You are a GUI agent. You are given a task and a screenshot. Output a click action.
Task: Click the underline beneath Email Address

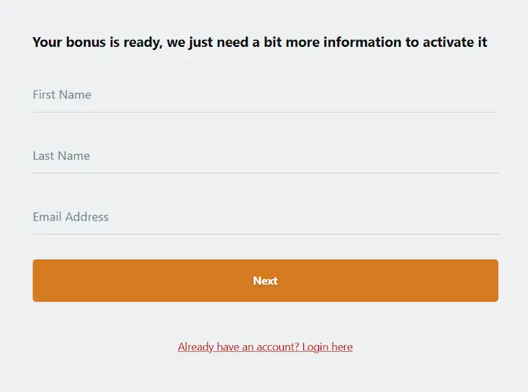tap(266, 234)
